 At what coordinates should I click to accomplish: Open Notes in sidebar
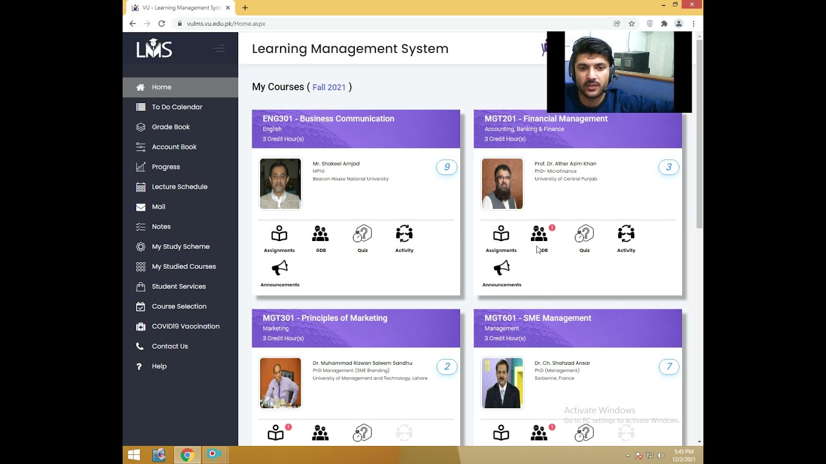(180, 227)
